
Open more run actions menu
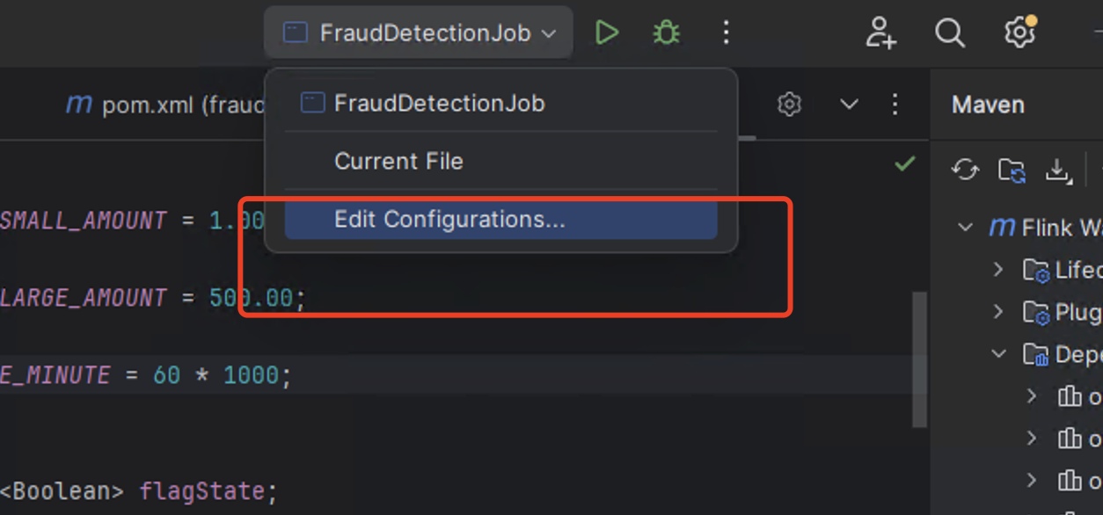click(x=726, y=33)
